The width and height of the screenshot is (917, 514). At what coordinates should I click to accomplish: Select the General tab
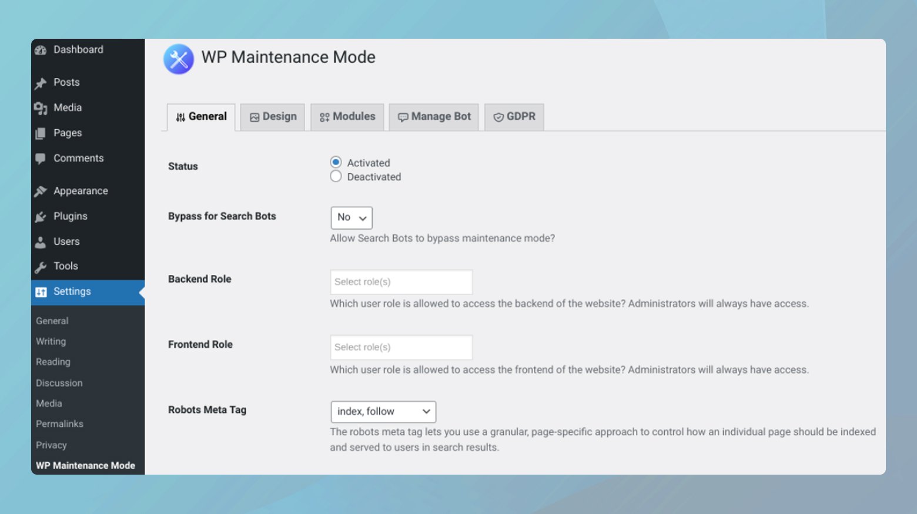(x=201, y=117)
